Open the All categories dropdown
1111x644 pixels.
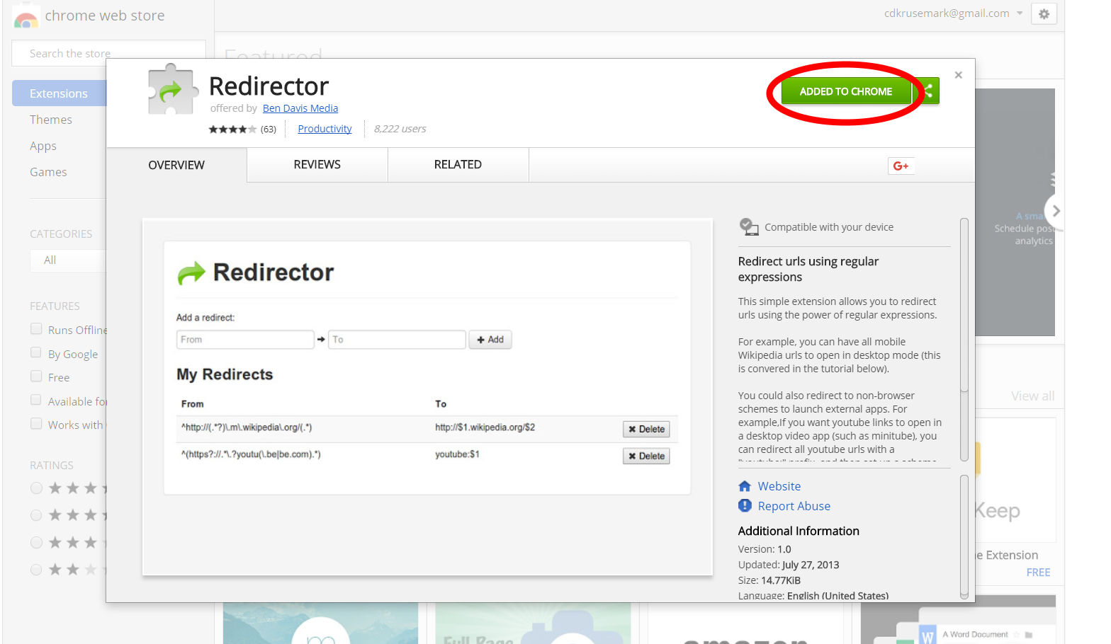point(68,260)
